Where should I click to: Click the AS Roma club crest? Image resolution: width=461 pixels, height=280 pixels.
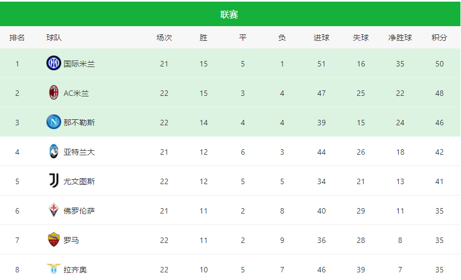coord(54,240)
